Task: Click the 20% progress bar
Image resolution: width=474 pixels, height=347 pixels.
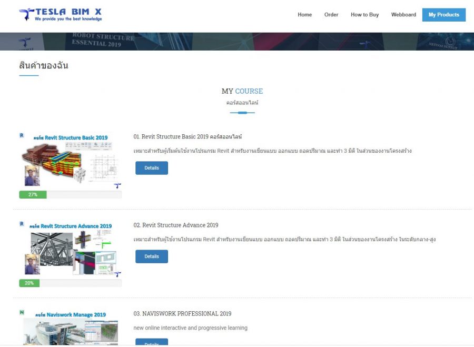Action: pyautogui.click(x=70, y=283)
